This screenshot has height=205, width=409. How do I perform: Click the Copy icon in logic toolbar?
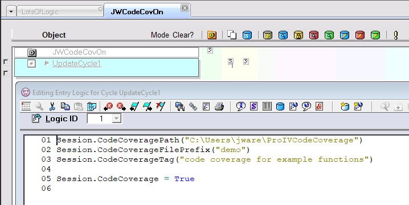pos(65,106)
